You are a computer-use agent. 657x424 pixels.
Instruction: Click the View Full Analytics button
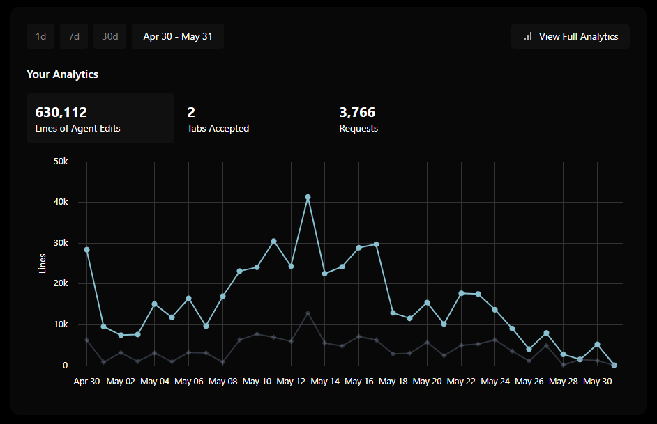571,36
